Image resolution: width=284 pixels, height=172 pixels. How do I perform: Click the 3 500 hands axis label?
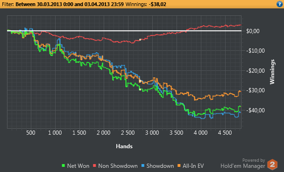[176, 133]
